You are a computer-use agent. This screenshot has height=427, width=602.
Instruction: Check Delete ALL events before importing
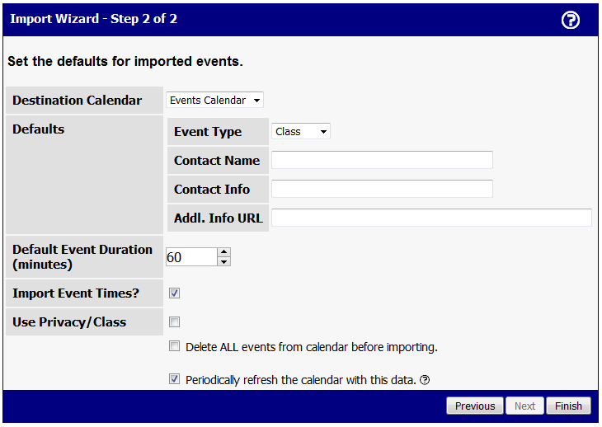(174, 346)
